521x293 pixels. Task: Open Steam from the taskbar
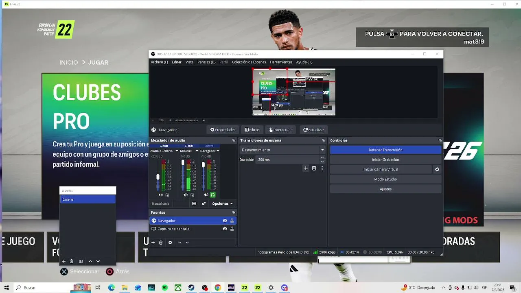191,288
